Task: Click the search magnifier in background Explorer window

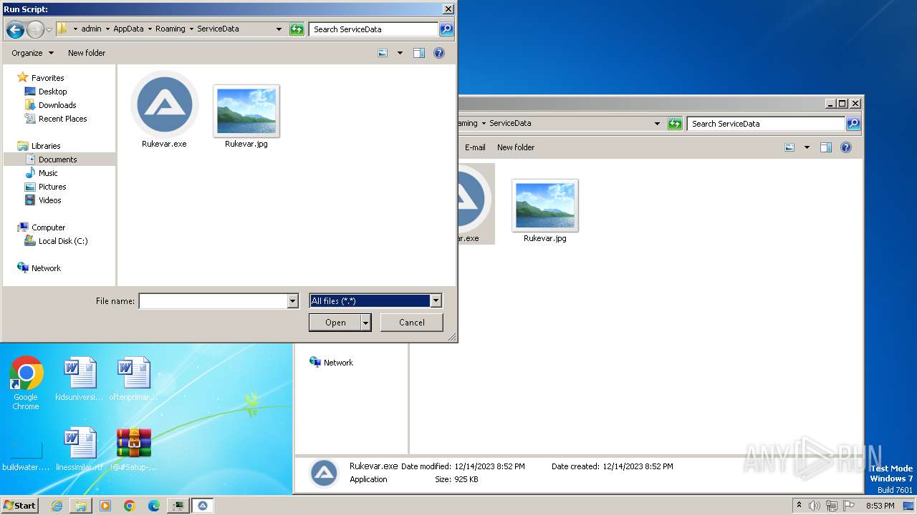Action: [x=853, y=124]
